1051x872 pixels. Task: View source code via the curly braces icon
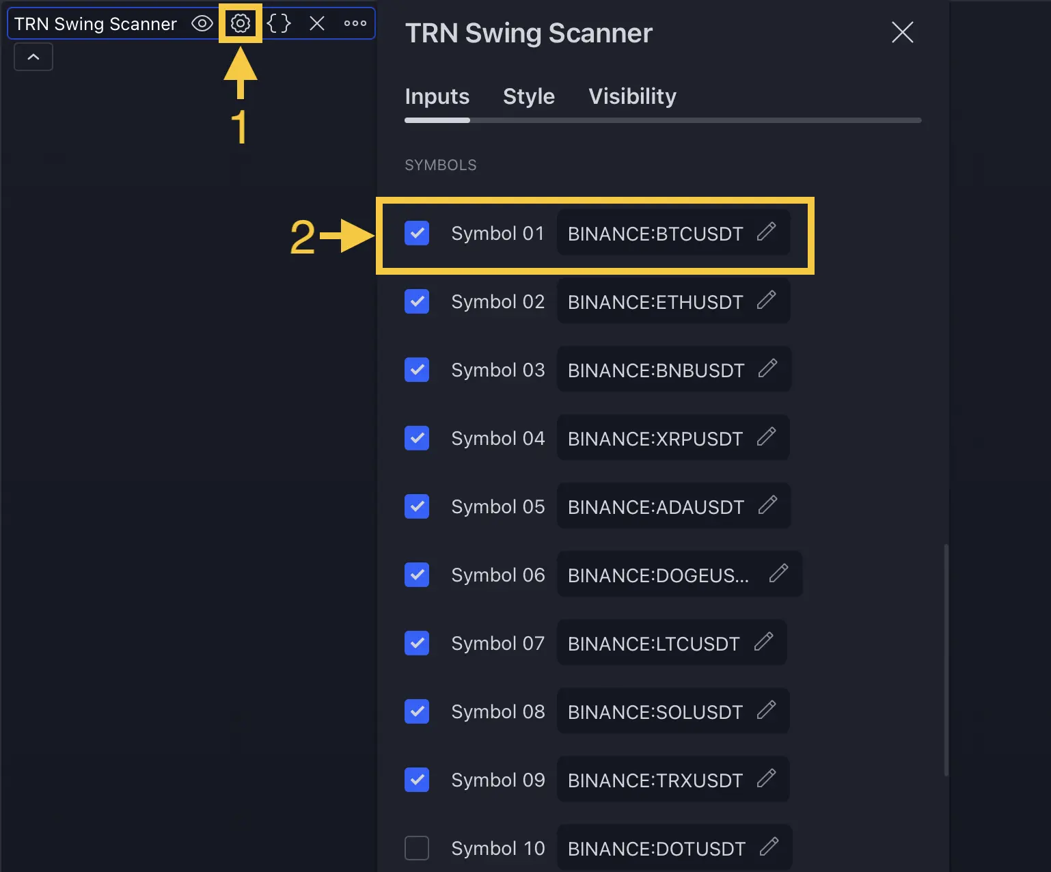coord(278,23)
